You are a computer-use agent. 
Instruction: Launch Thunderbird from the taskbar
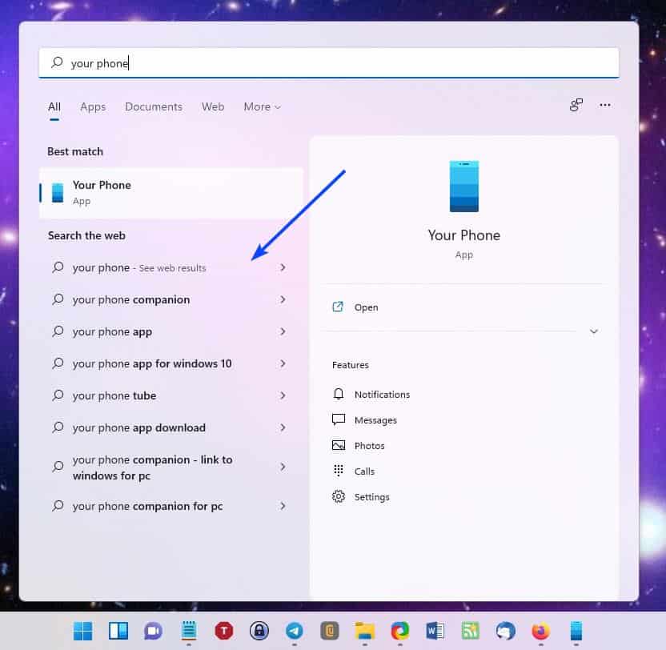[x=505, y=631]
